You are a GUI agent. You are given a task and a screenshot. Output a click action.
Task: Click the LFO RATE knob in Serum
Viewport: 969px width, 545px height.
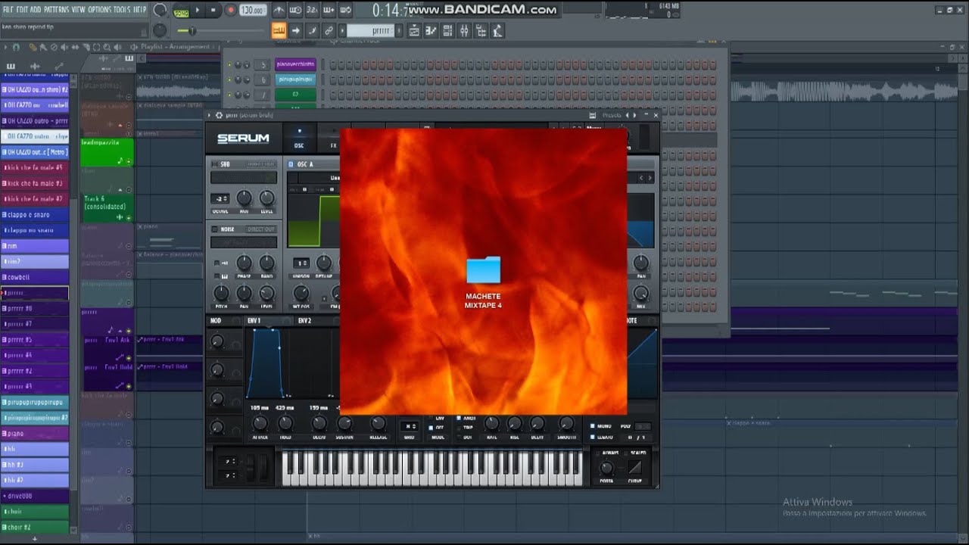coord(491,423)
